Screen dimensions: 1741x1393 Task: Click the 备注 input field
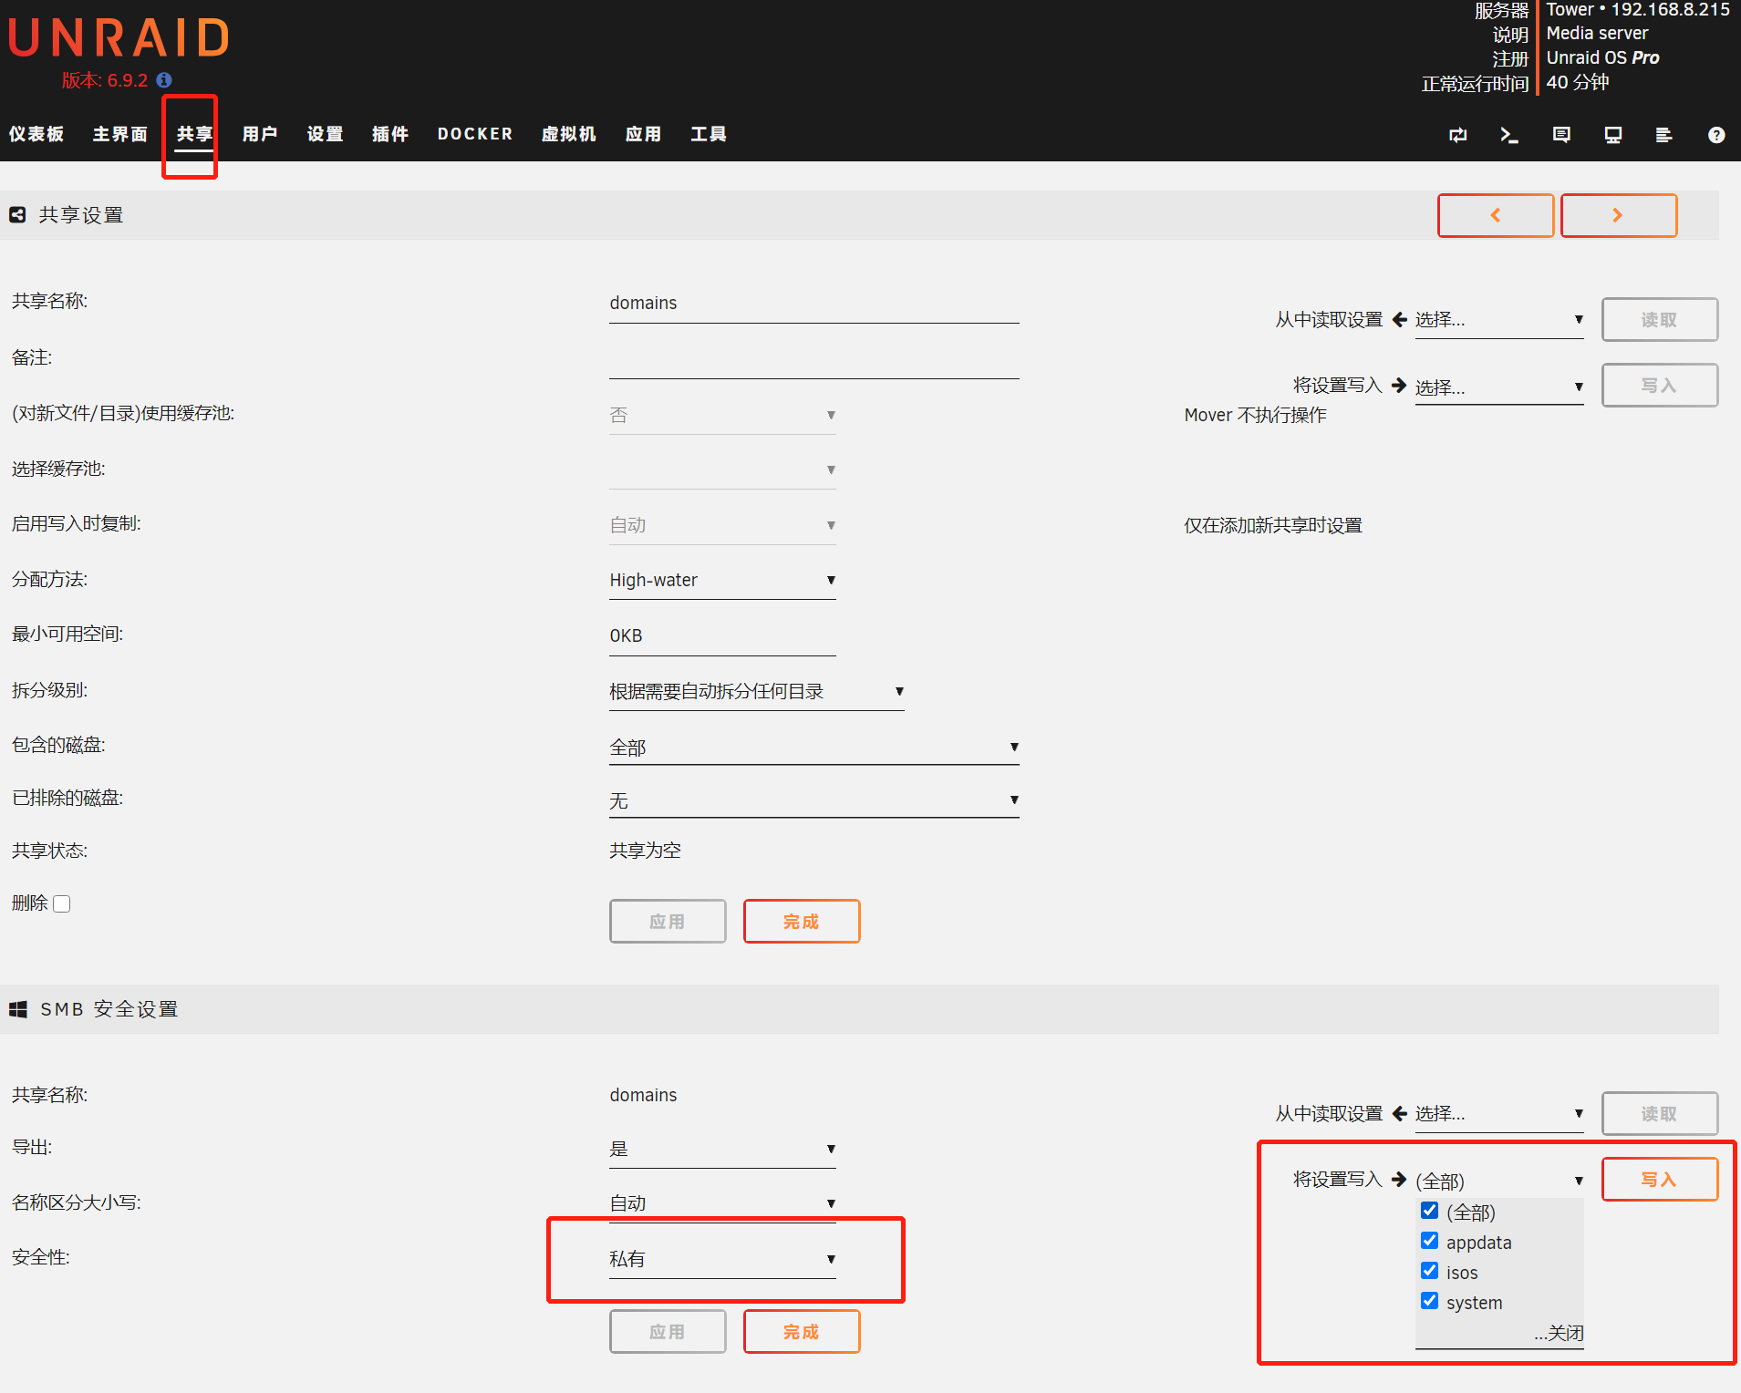(x=814, y=360)
